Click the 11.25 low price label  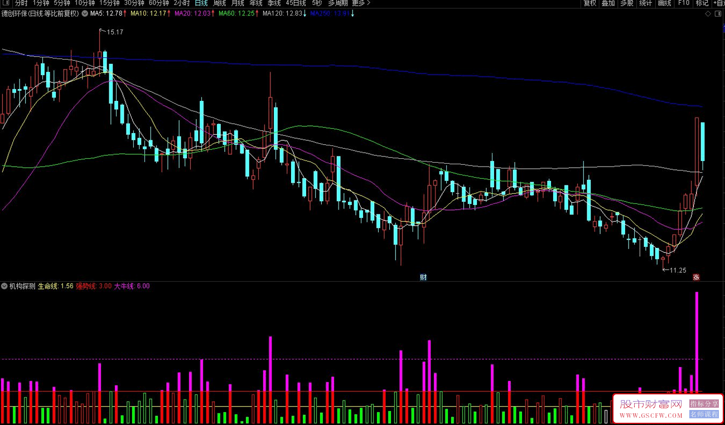[x=678, y=270]
